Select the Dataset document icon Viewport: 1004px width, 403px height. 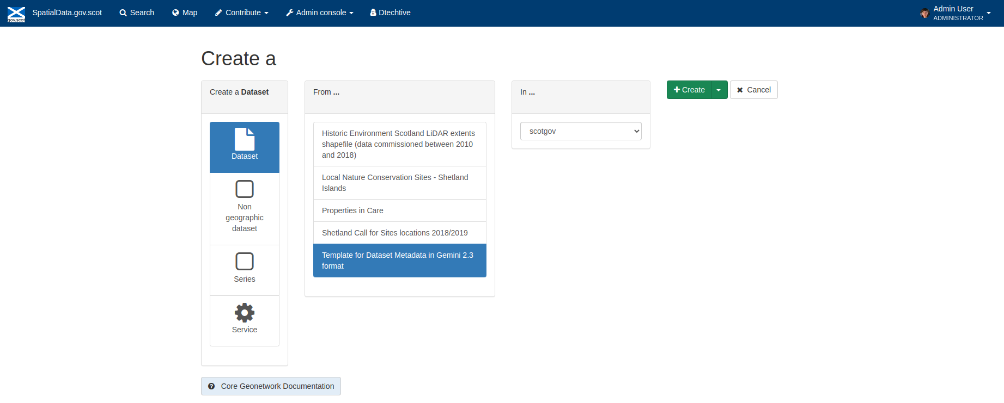tap(245, 139)
